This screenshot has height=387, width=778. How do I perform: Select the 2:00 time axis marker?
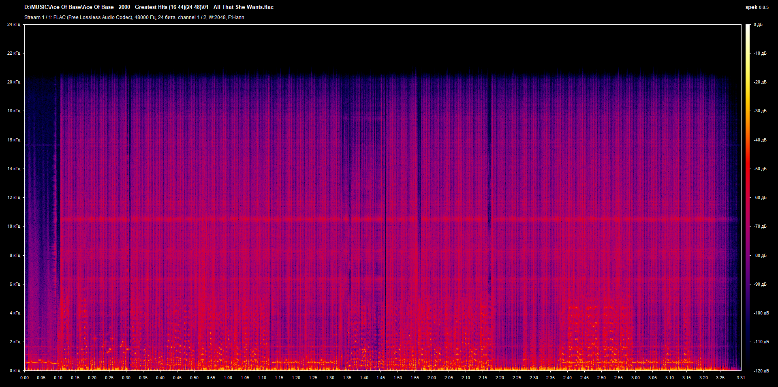click(x=432, y=378)
